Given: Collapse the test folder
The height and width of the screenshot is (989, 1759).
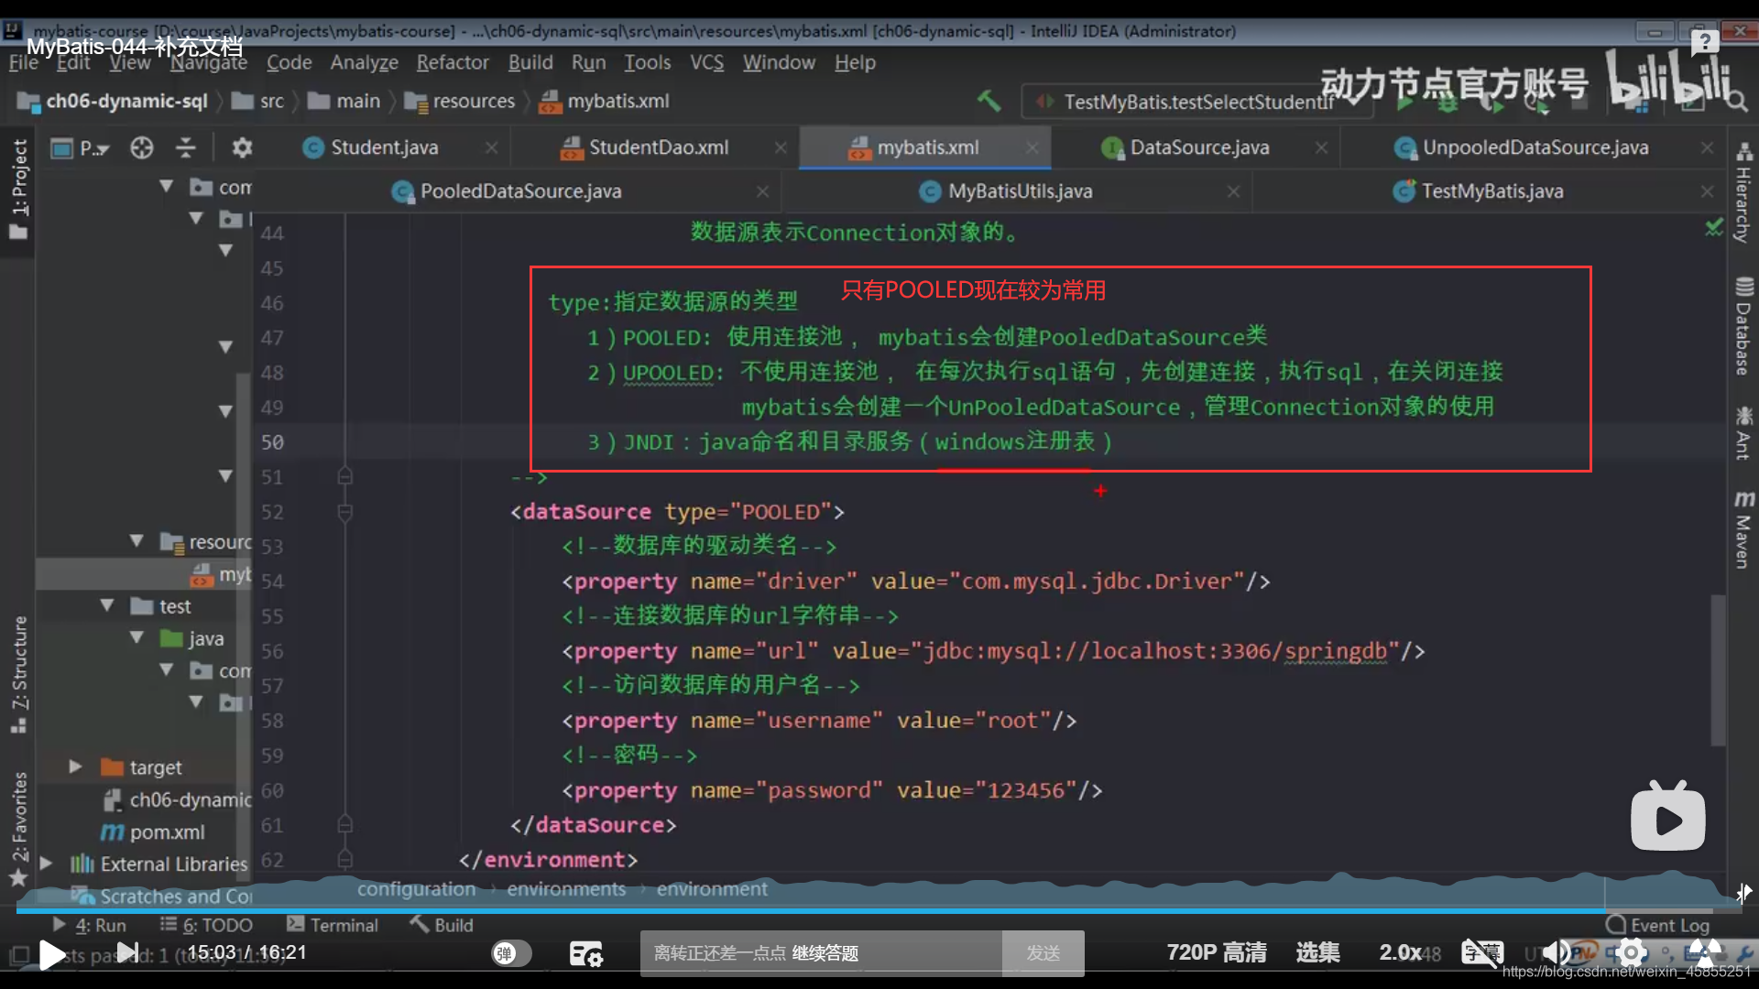Looking at the screenshot, I should pyautogui.click(x=107, y=605).
